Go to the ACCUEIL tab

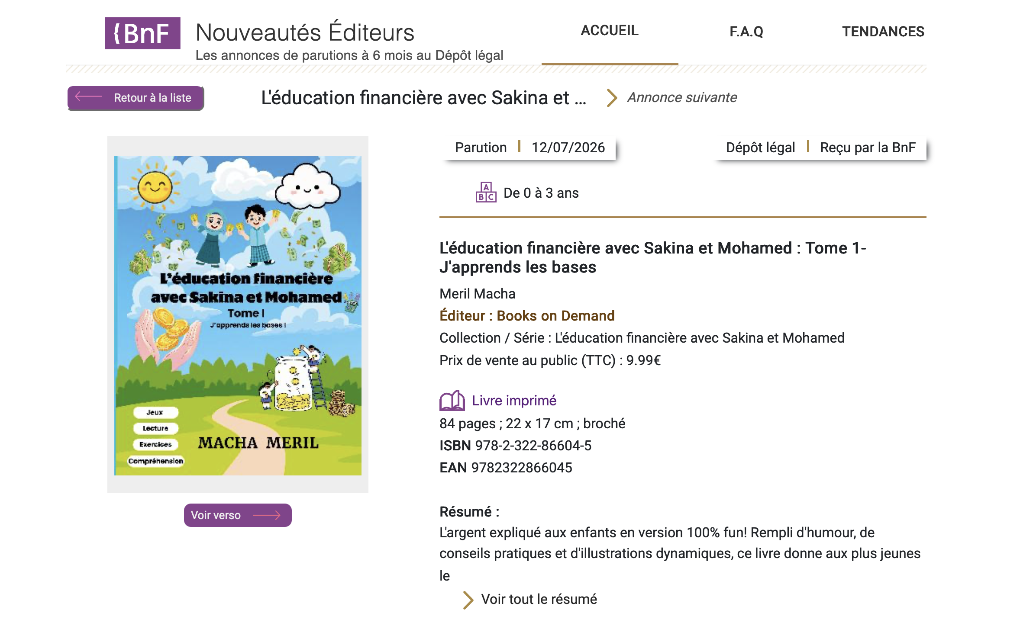610,31
